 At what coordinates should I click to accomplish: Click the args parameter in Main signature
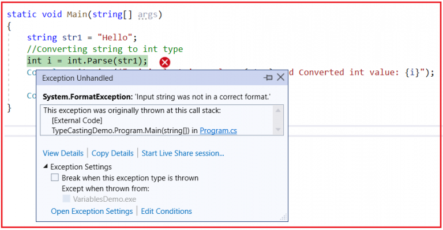pos(148,14)
